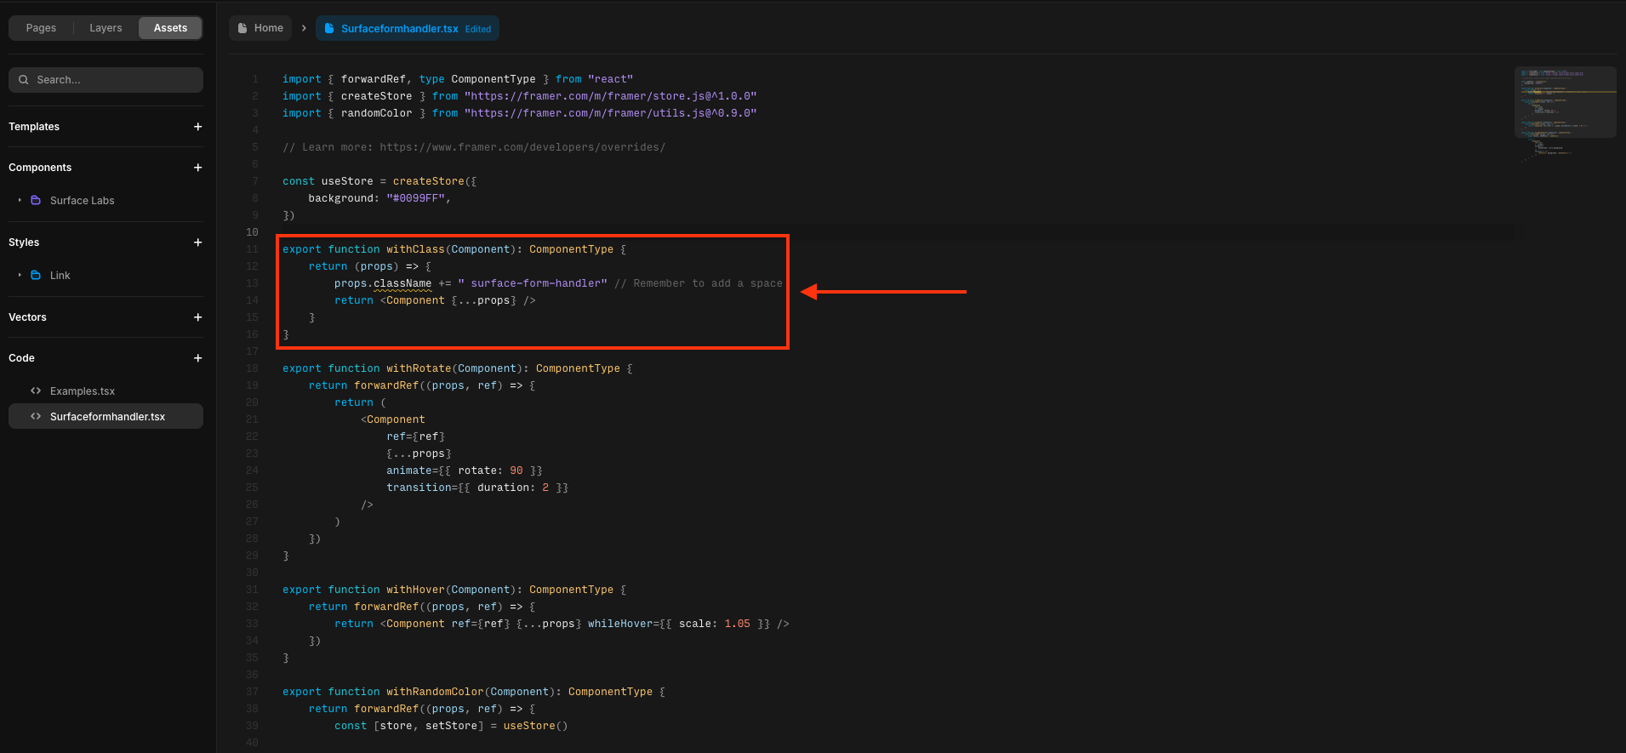
Task: Click the Home breadcrumb file icon
Action: pyautogui.click(x=242, y=28)
